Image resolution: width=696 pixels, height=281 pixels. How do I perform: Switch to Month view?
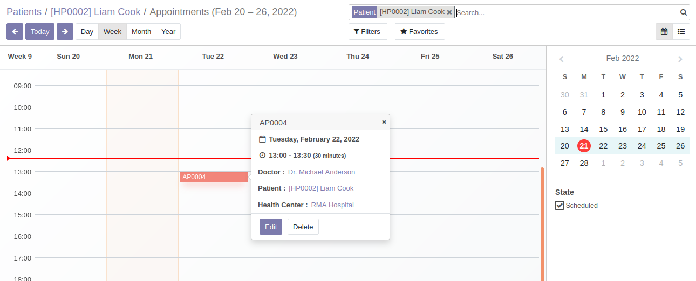(141, 32)
